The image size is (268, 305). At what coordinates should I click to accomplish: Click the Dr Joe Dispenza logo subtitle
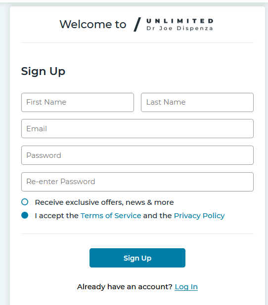(179, 29)
